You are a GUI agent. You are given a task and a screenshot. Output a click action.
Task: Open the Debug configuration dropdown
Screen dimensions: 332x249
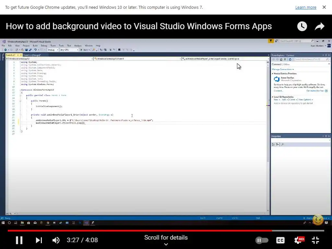pyautogui.click(x=53, y=50)
